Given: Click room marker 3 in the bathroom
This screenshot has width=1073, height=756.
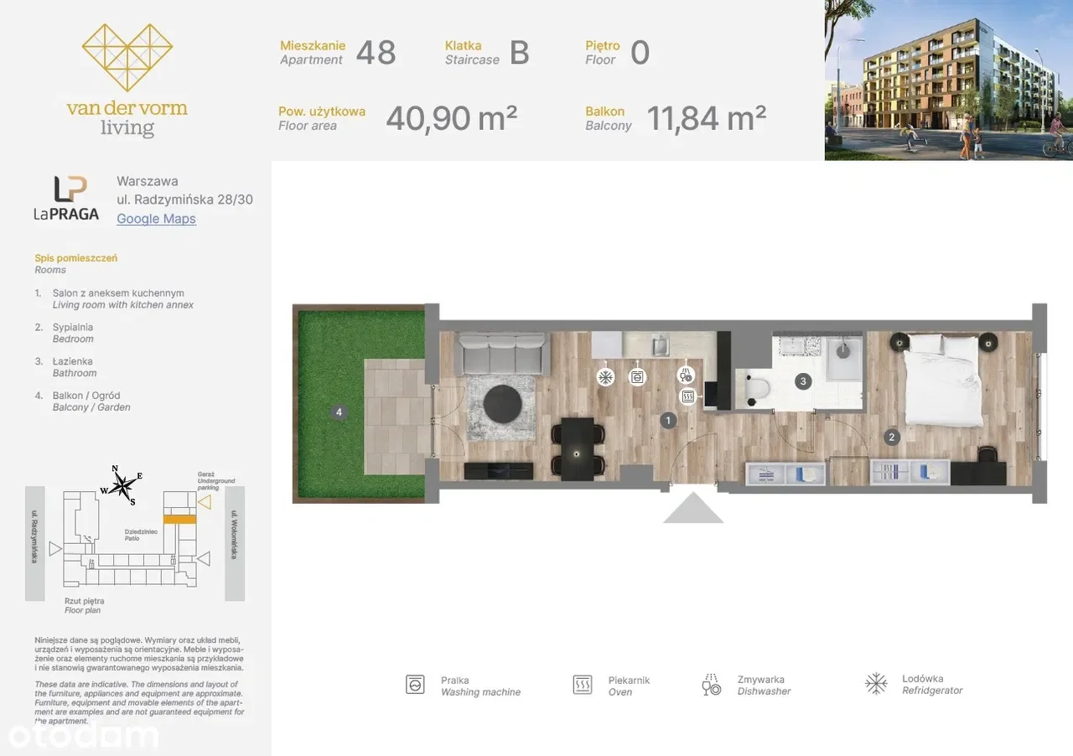Looking at the screenshot, I should click(x=803, y=382).
